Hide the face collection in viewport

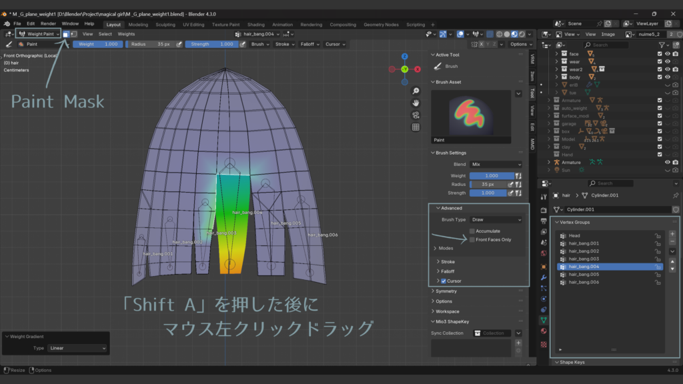667,53
